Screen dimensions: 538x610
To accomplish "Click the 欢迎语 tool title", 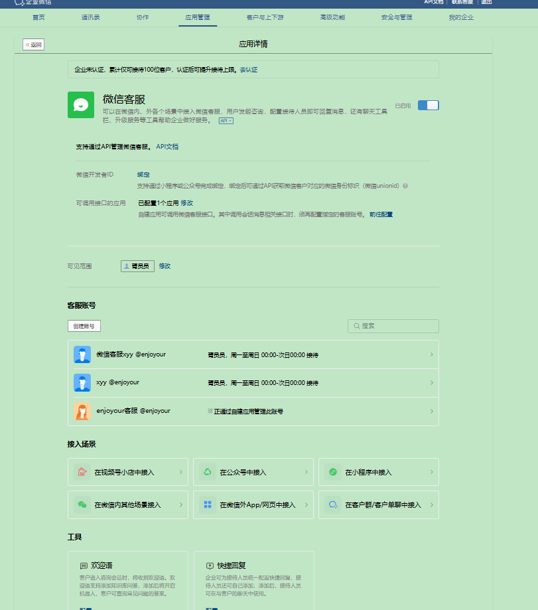I will [x=102, y=566].
